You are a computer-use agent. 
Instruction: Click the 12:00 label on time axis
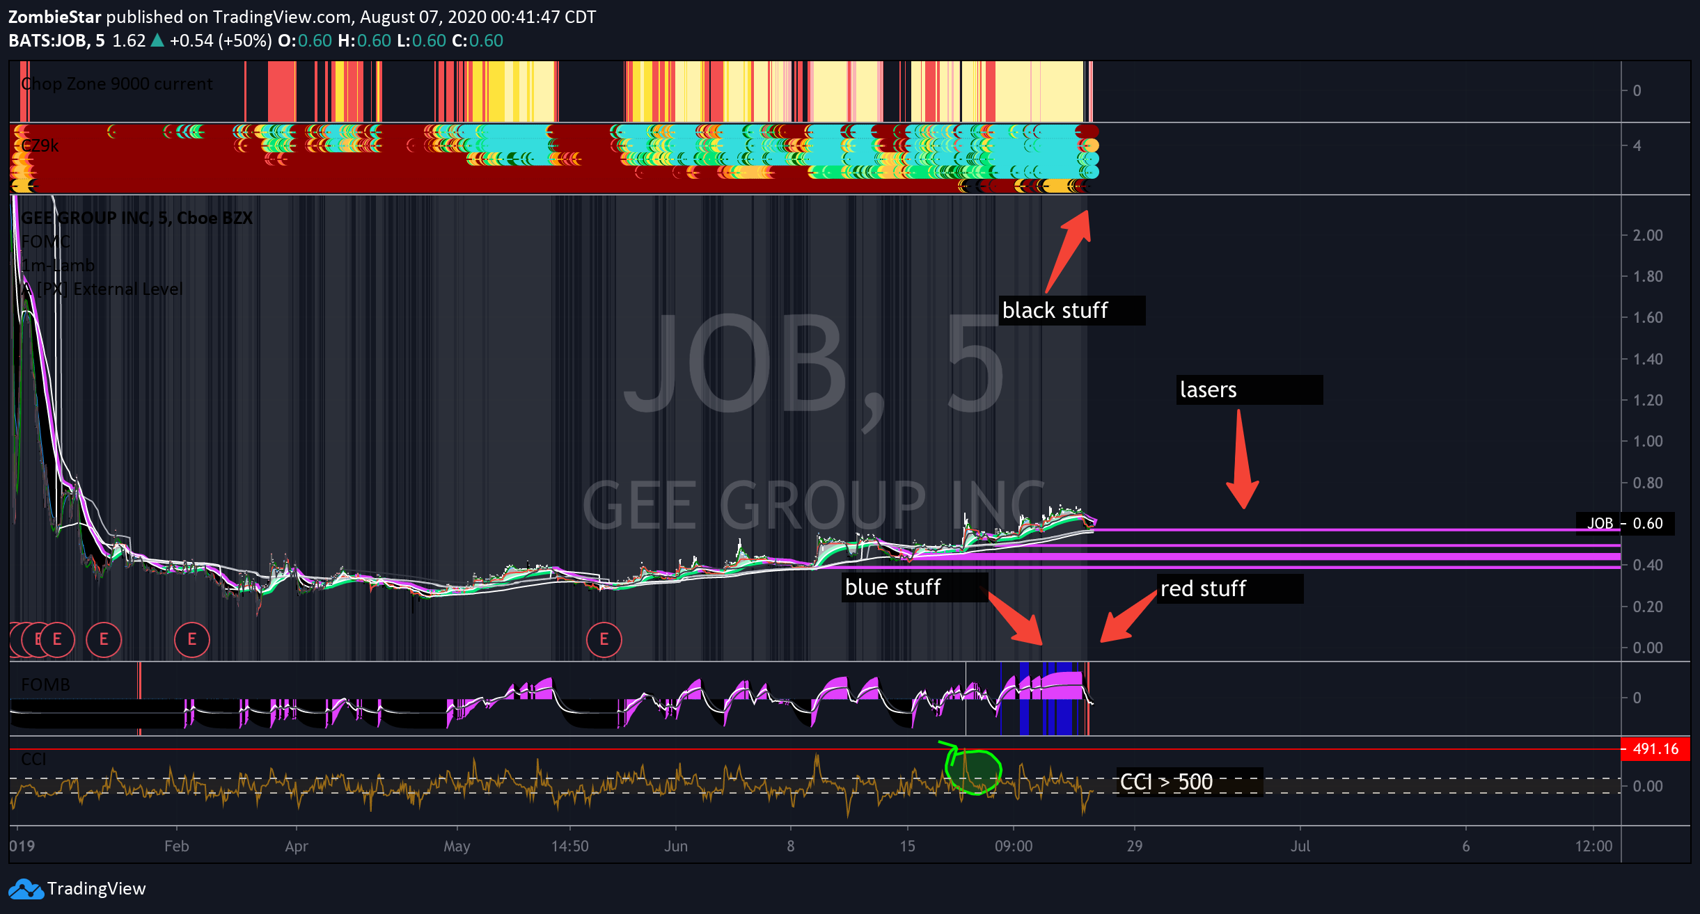coord(1593,846)
